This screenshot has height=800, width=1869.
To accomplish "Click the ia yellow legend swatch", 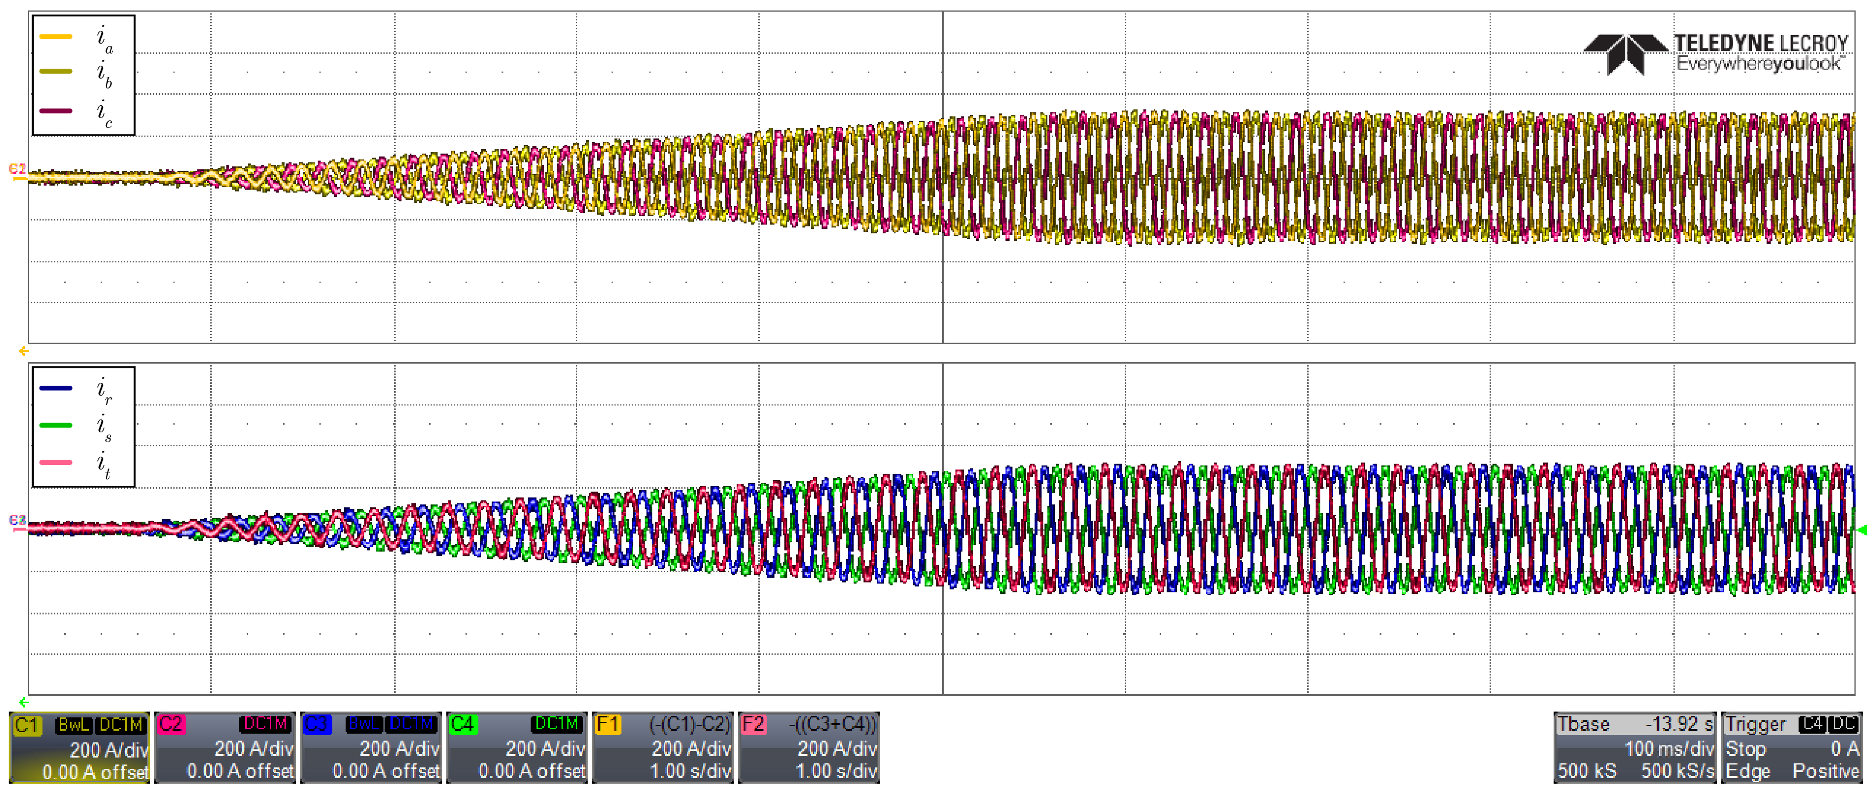I will click(x=56, y=36).
